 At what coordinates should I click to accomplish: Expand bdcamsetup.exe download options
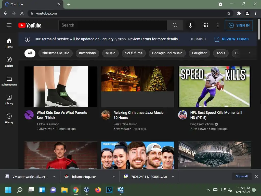114,177
